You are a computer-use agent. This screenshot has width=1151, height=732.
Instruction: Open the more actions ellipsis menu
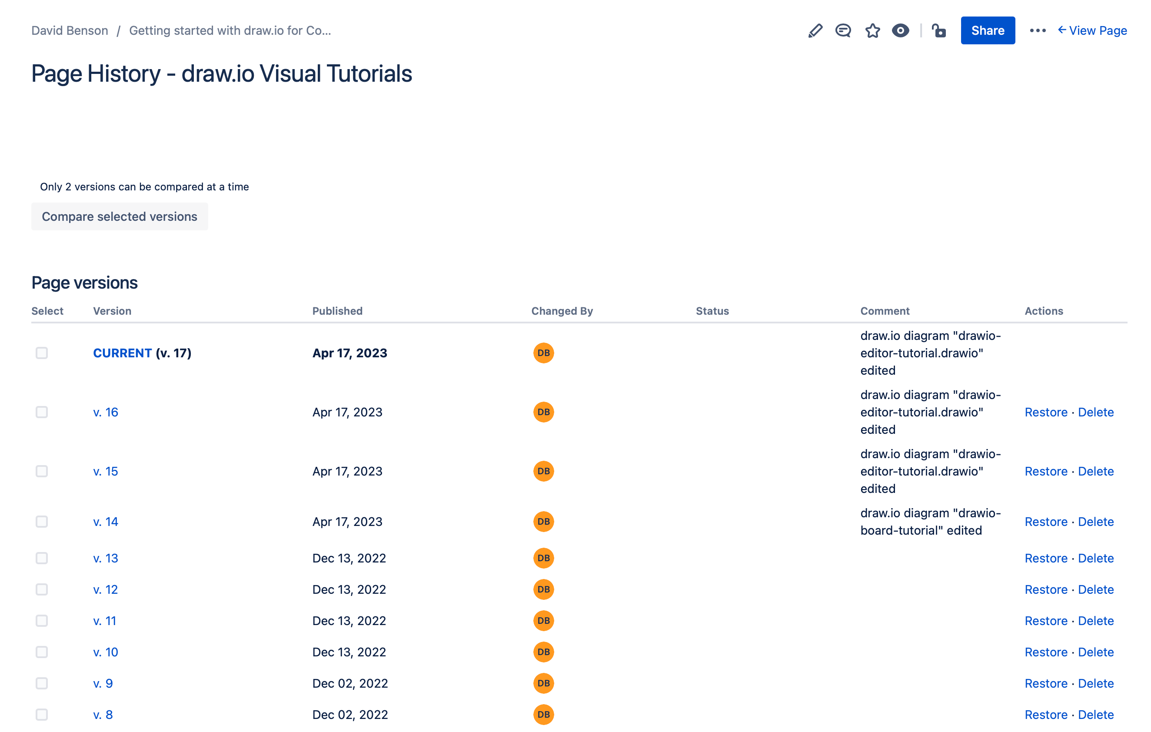pos(1037,30)
